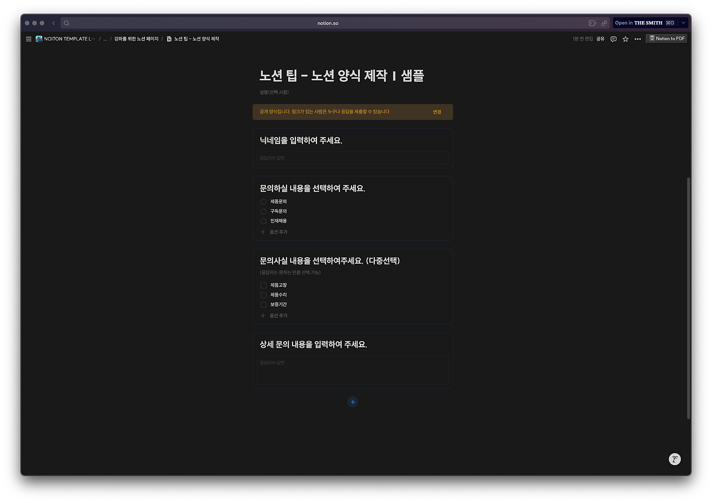Open the sidebar using the hamburger menu icon
Viewport: 712px width, 503px height.
pyautogui.click(x=28, y=39)
